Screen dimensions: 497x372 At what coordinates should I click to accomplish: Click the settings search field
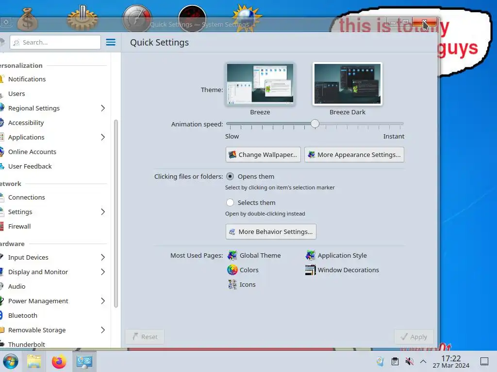coord(55,42)
